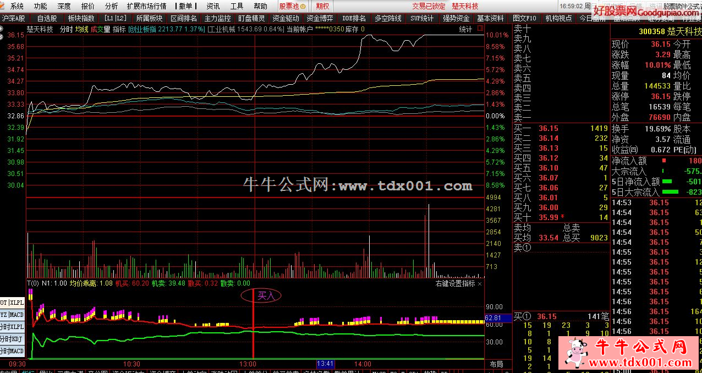Select the 区间排名 tab
Screen dimensions: 702x373
183,18
